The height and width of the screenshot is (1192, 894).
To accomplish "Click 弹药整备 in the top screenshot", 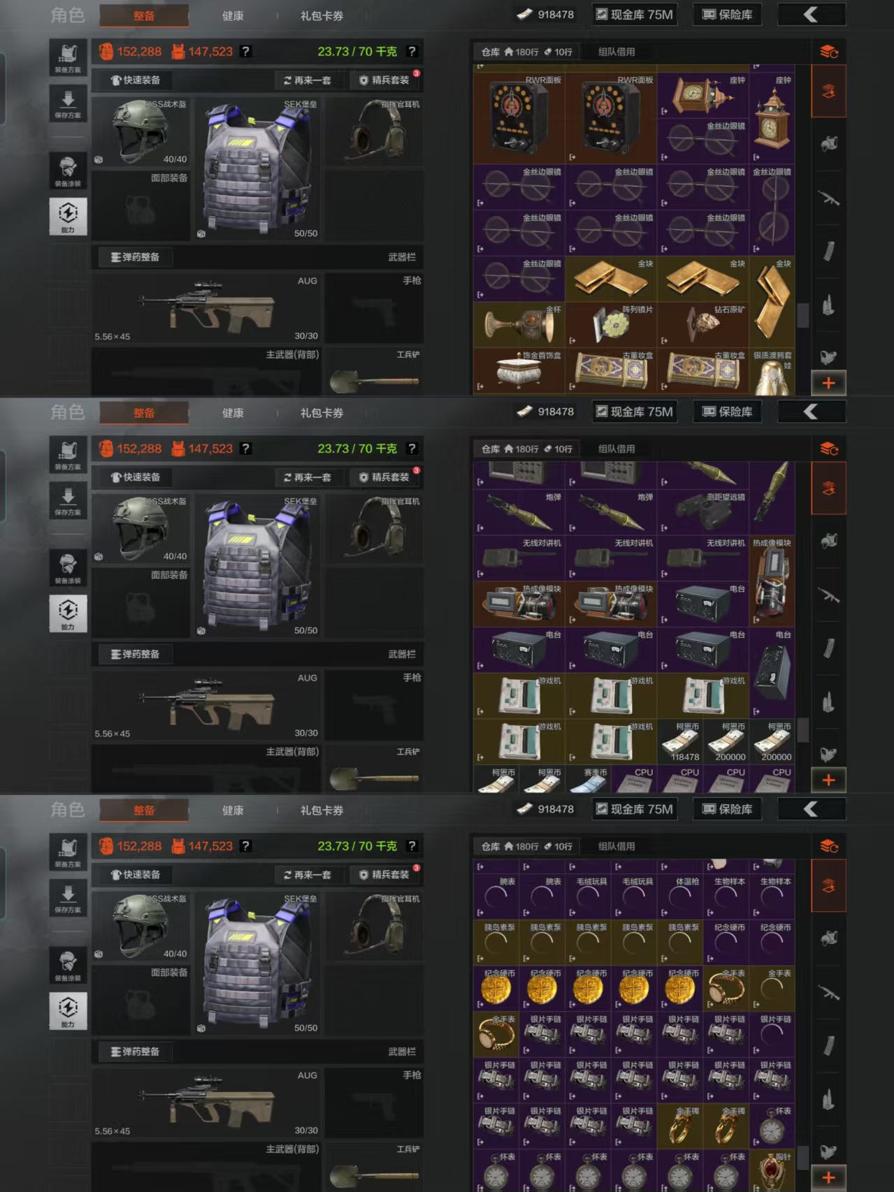I will coord(135,257).
